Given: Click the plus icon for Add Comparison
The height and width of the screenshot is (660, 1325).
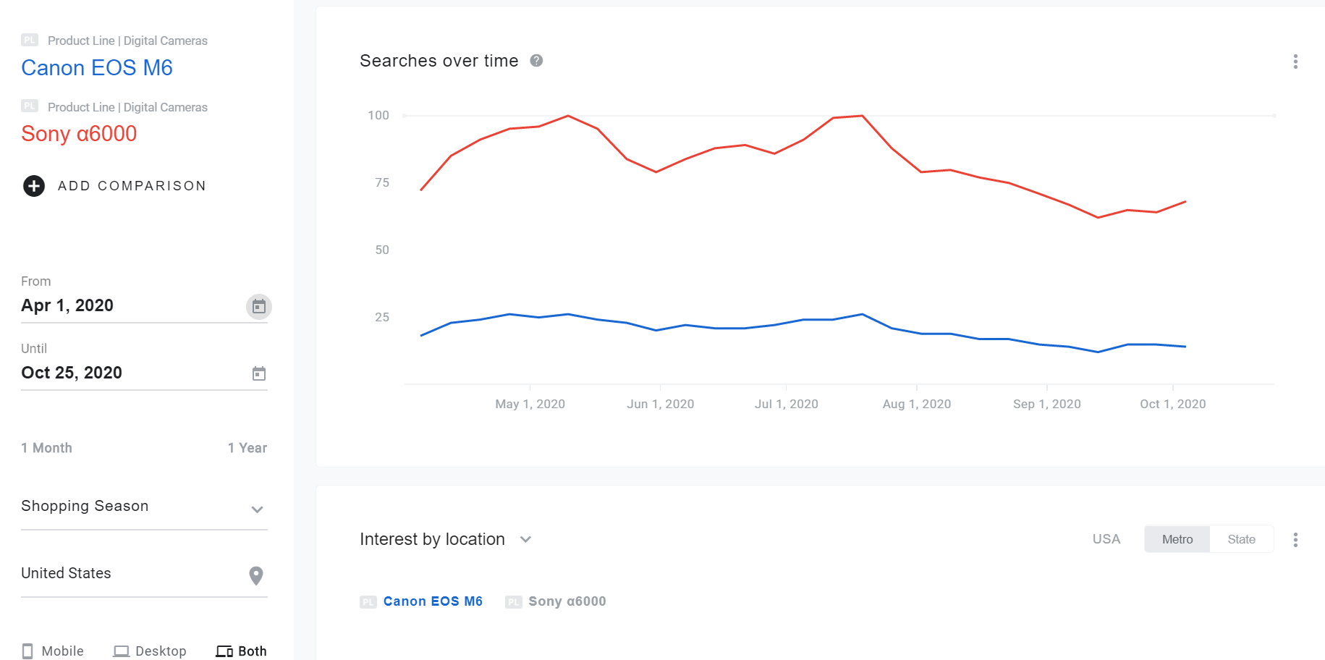Looking at the screenshot, I should tap(33, 185).
